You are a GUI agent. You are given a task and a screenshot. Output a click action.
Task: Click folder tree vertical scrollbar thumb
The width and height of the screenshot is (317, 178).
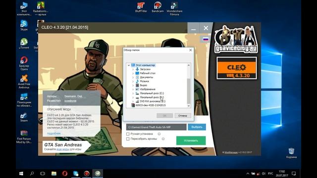189,91
